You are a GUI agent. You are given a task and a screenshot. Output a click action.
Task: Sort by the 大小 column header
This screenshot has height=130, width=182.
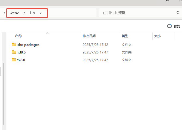point(158,36)
